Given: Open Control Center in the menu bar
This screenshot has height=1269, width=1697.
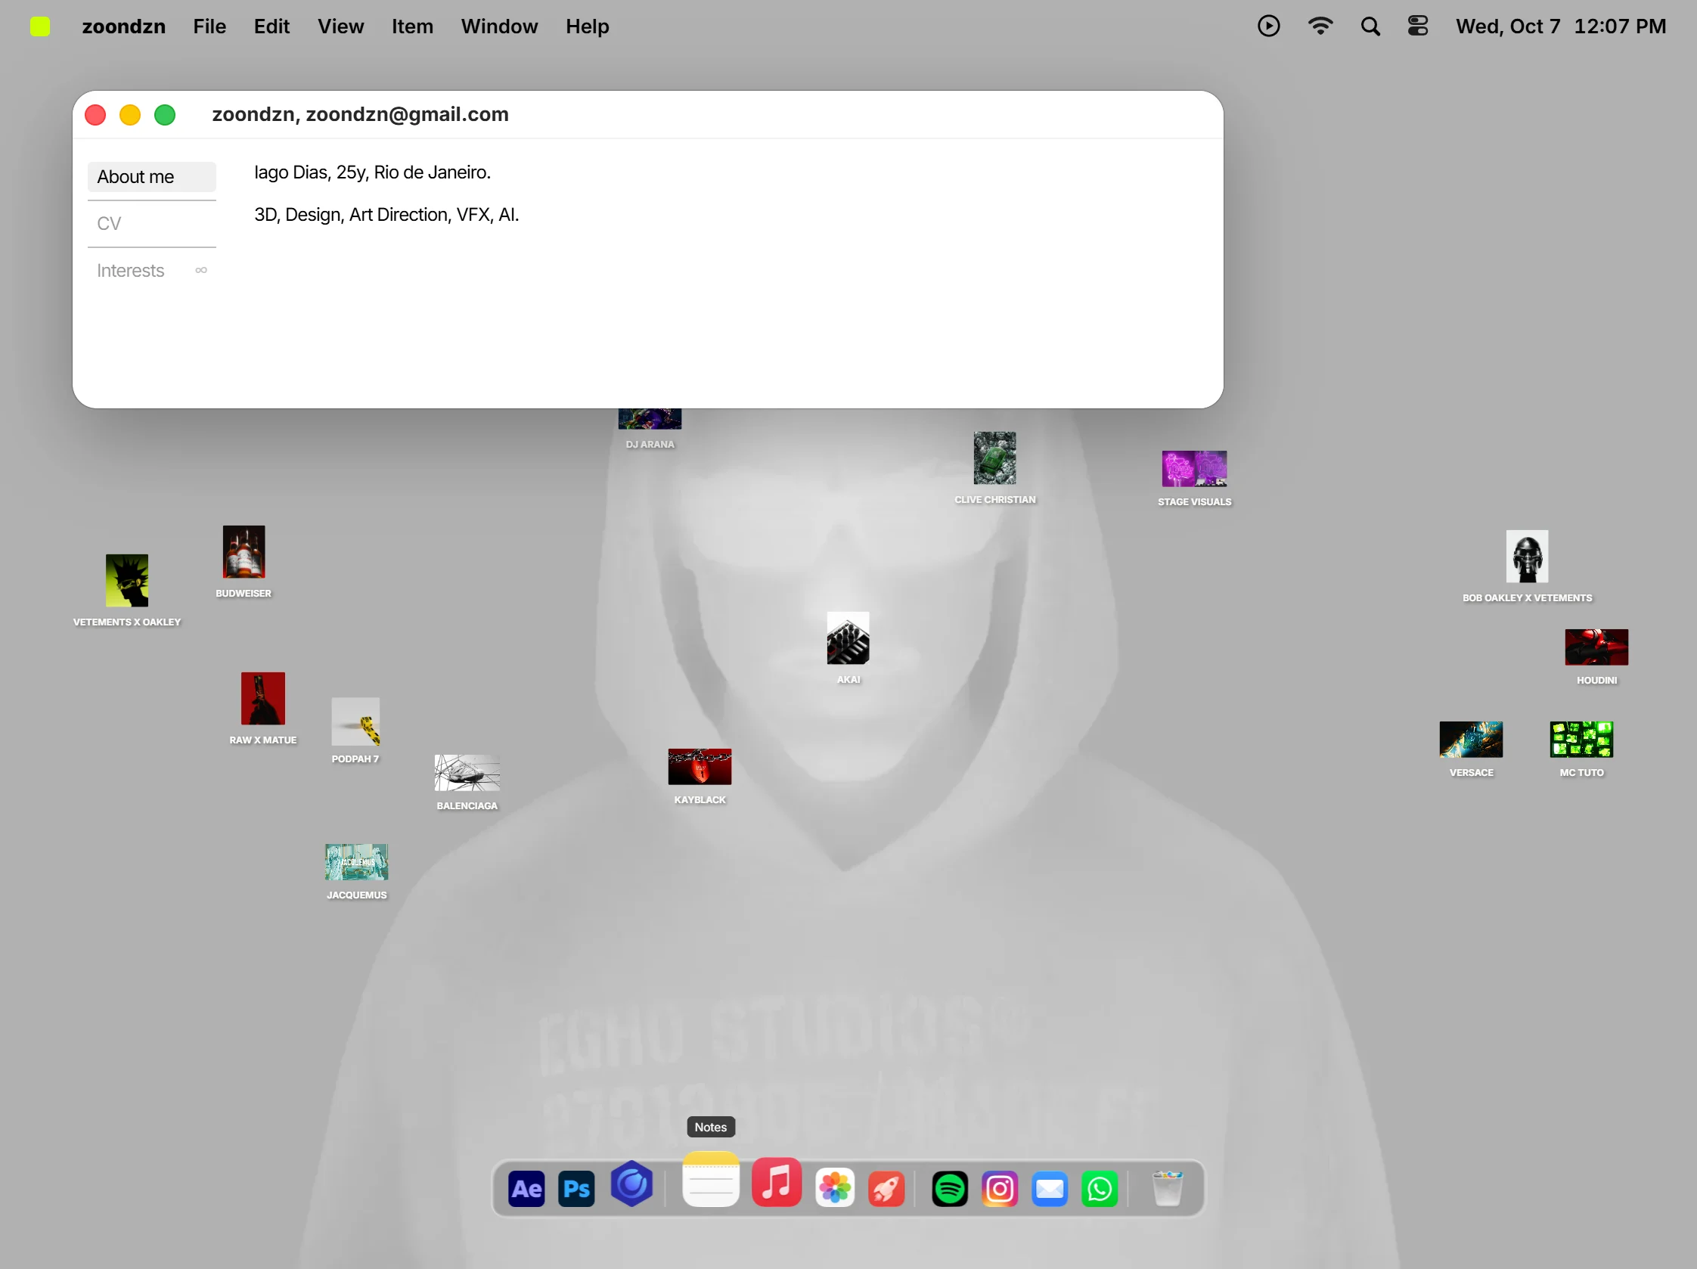Looking at the screenshot, I should [1417, 26].
